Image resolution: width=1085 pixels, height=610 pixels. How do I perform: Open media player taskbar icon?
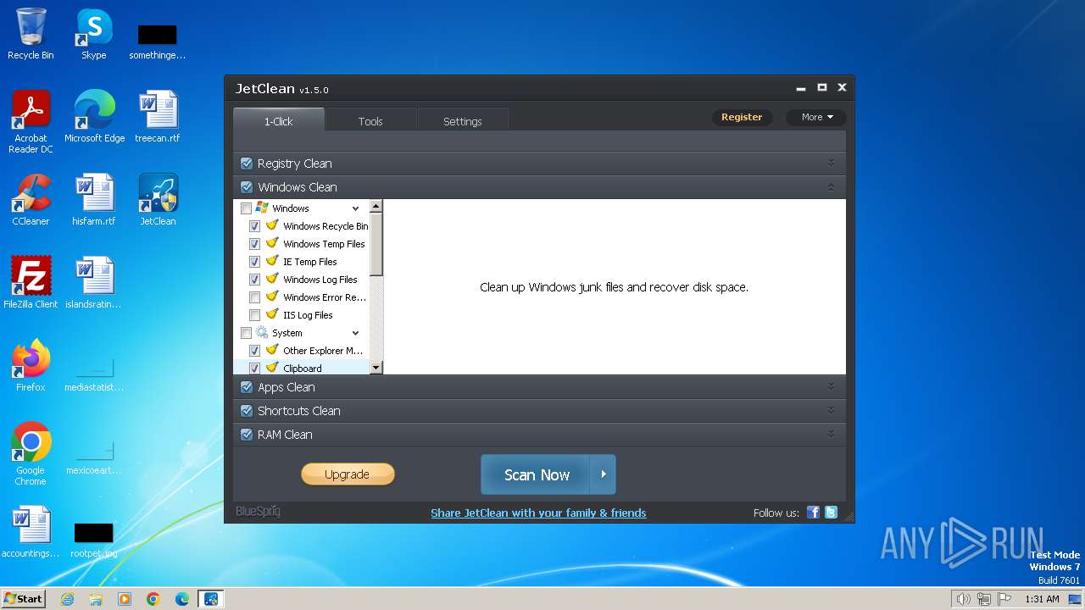[x=125, y=599]
